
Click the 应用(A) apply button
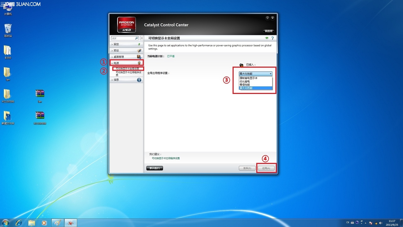266,168
